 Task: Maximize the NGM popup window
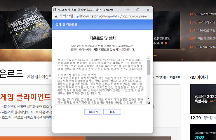tap(137, 10)
